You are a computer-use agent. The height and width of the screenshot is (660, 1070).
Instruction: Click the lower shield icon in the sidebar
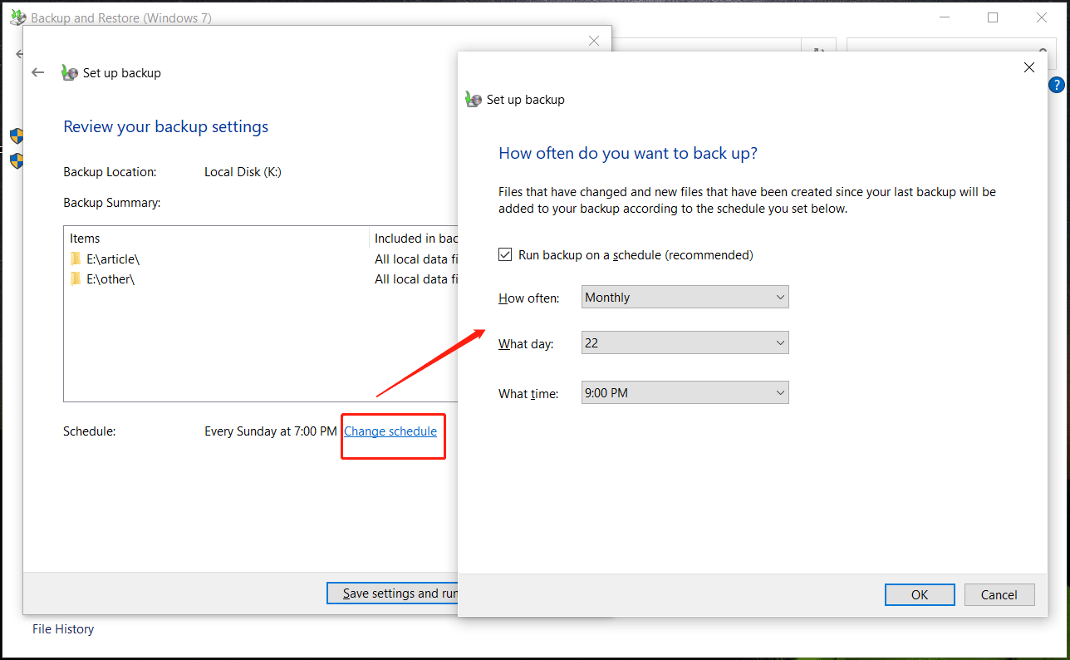coord(17,160)
